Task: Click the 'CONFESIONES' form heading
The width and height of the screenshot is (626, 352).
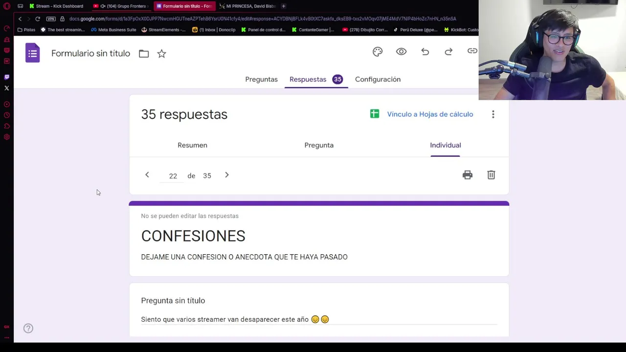Action: tap(193, 236)
